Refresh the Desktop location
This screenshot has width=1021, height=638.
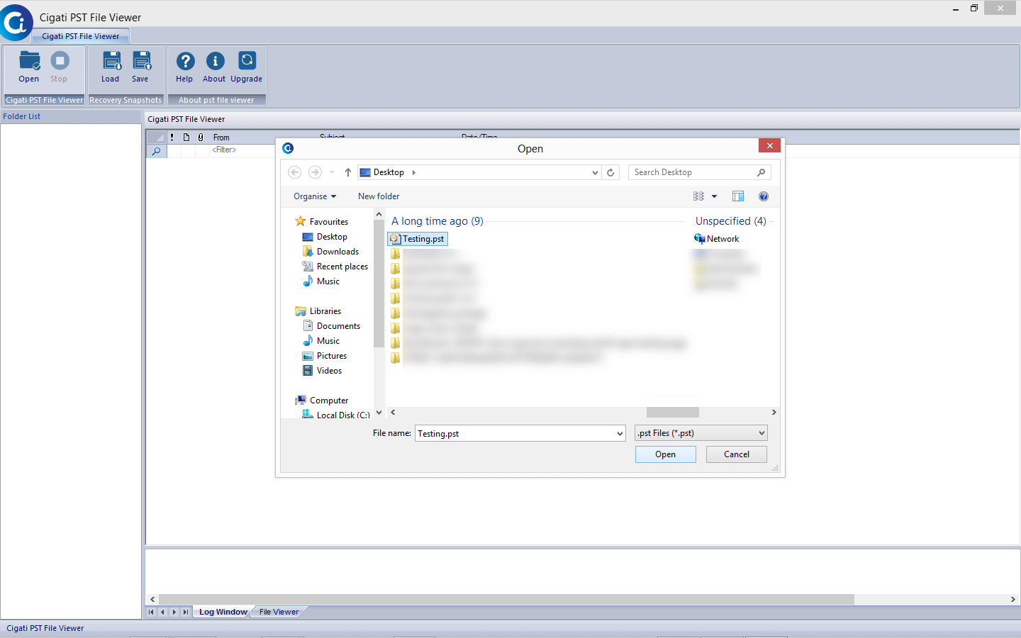(x=610, y=172)
